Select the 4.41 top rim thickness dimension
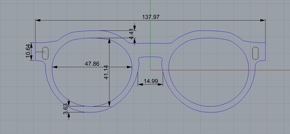Screen dimensions: 290x134 point(131,34)
